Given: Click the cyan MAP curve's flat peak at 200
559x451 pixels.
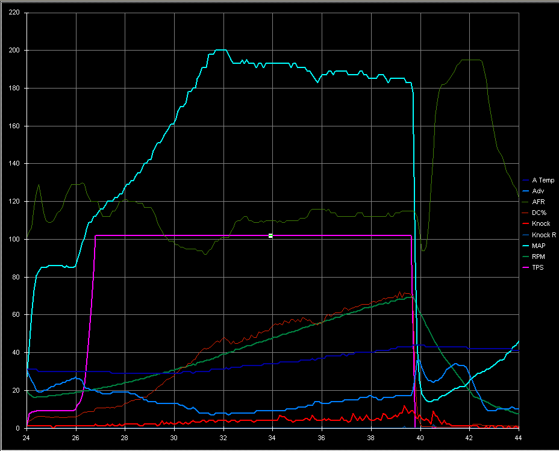Looking at the screenshot, I should pyautogui.click(x=221, y=50).
